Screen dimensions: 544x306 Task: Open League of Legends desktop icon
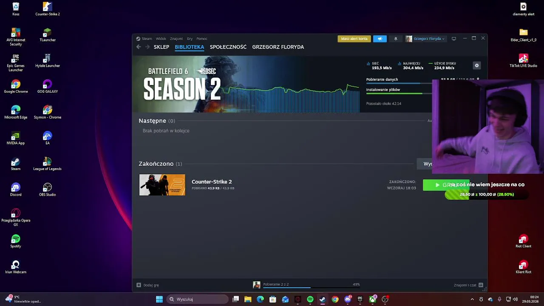tap(48, 164)
